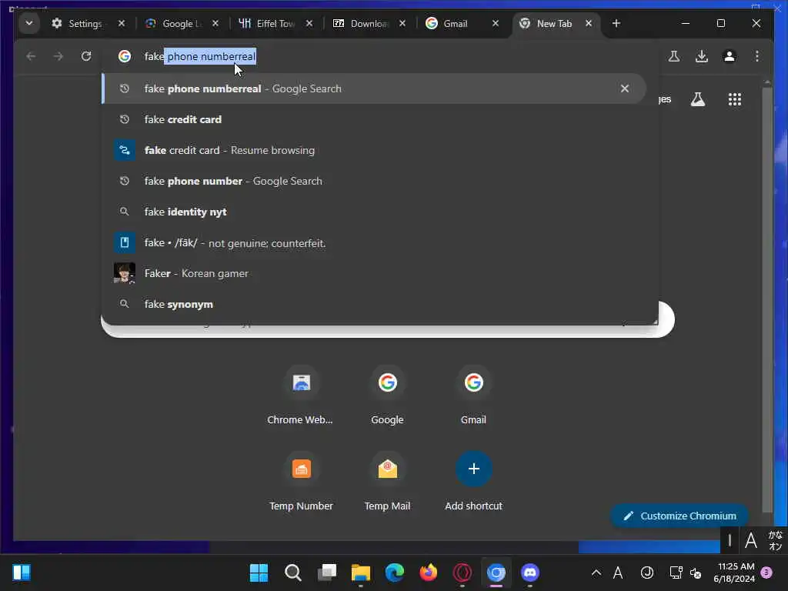Open the Chromium three-dot menu
This screenshot has width=788, height=591.
[757, 56]
